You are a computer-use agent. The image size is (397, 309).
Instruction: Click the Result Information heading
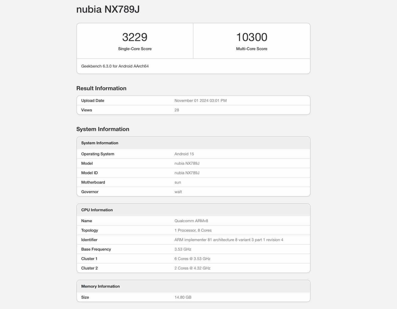(x=101, y=88)
